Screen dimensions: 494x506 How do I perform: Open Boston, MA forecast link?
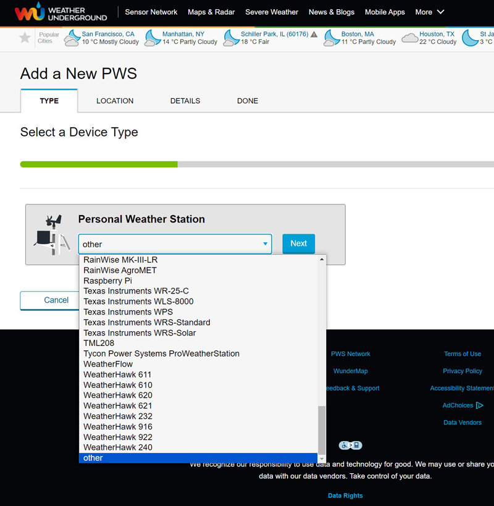358,34
